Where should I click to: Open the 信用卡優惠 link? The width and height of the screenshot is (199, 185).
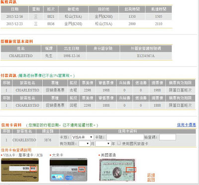click(187, 125)
